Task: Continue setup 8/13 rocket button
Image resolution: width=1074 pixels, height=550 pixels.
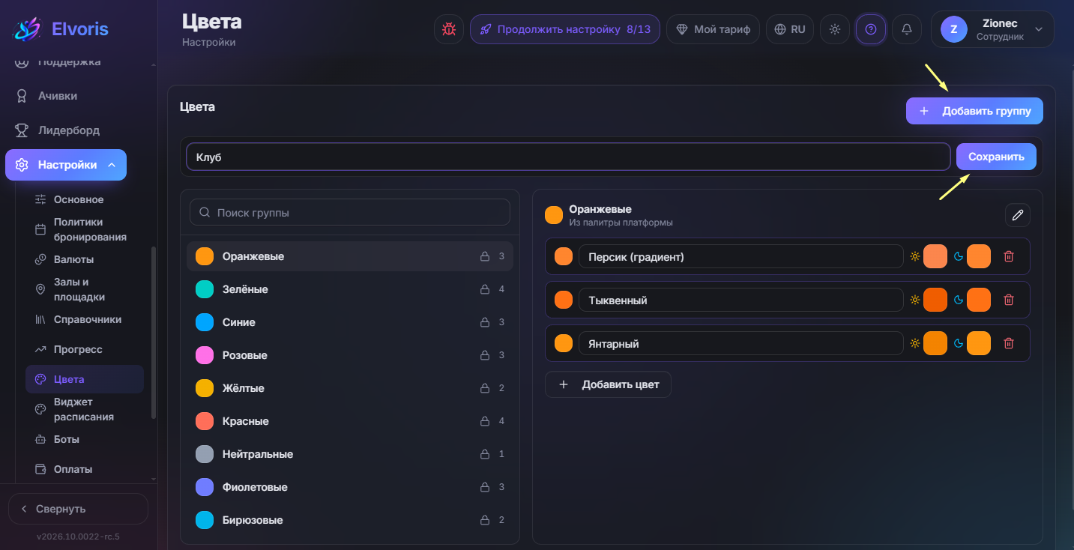Action: pyautogui.click(x=565, y=29)
